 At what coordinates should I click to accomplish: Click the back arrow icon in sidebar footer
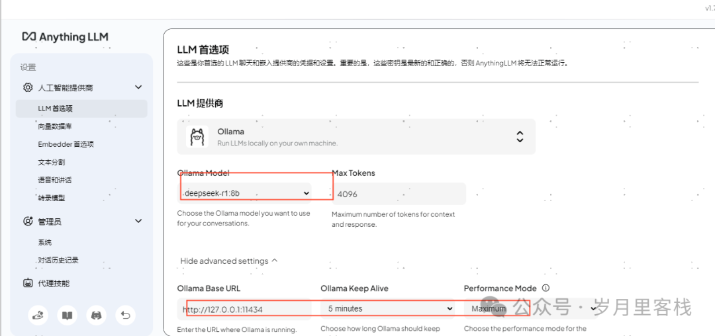(125, 315)
